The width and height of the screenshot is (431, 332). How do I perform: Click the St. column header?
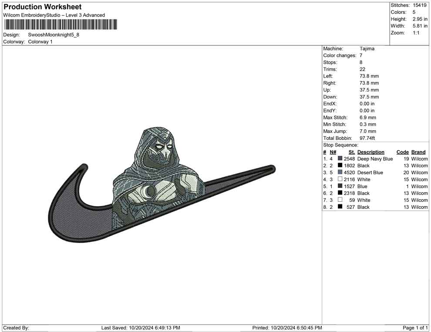click(x=352, y=152)
